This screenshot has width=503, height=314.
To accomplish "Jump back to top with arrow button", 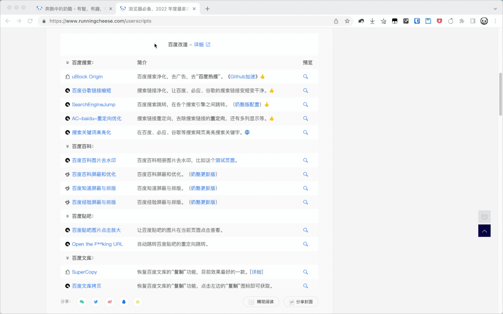I will point(484,231).
